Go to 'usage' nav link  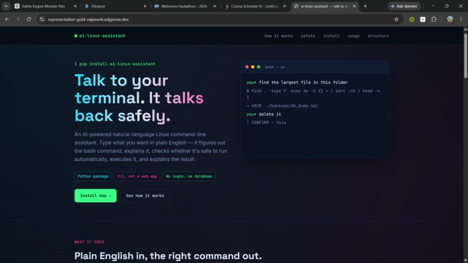point(354,36)
